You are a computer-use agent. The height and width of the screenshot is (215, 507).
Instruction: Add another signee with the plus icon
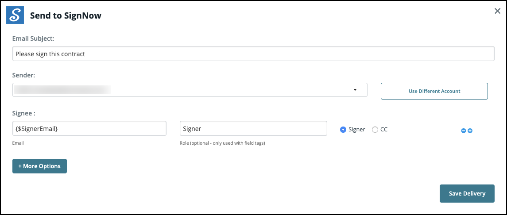[x=470, y=131]
